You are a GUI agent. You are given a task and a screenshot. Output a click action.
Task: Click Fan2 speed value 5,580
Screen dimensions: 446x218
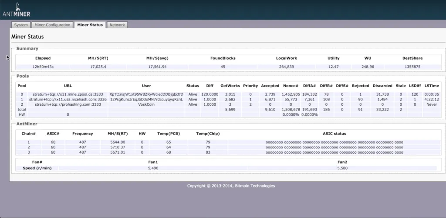click(342, 168)
